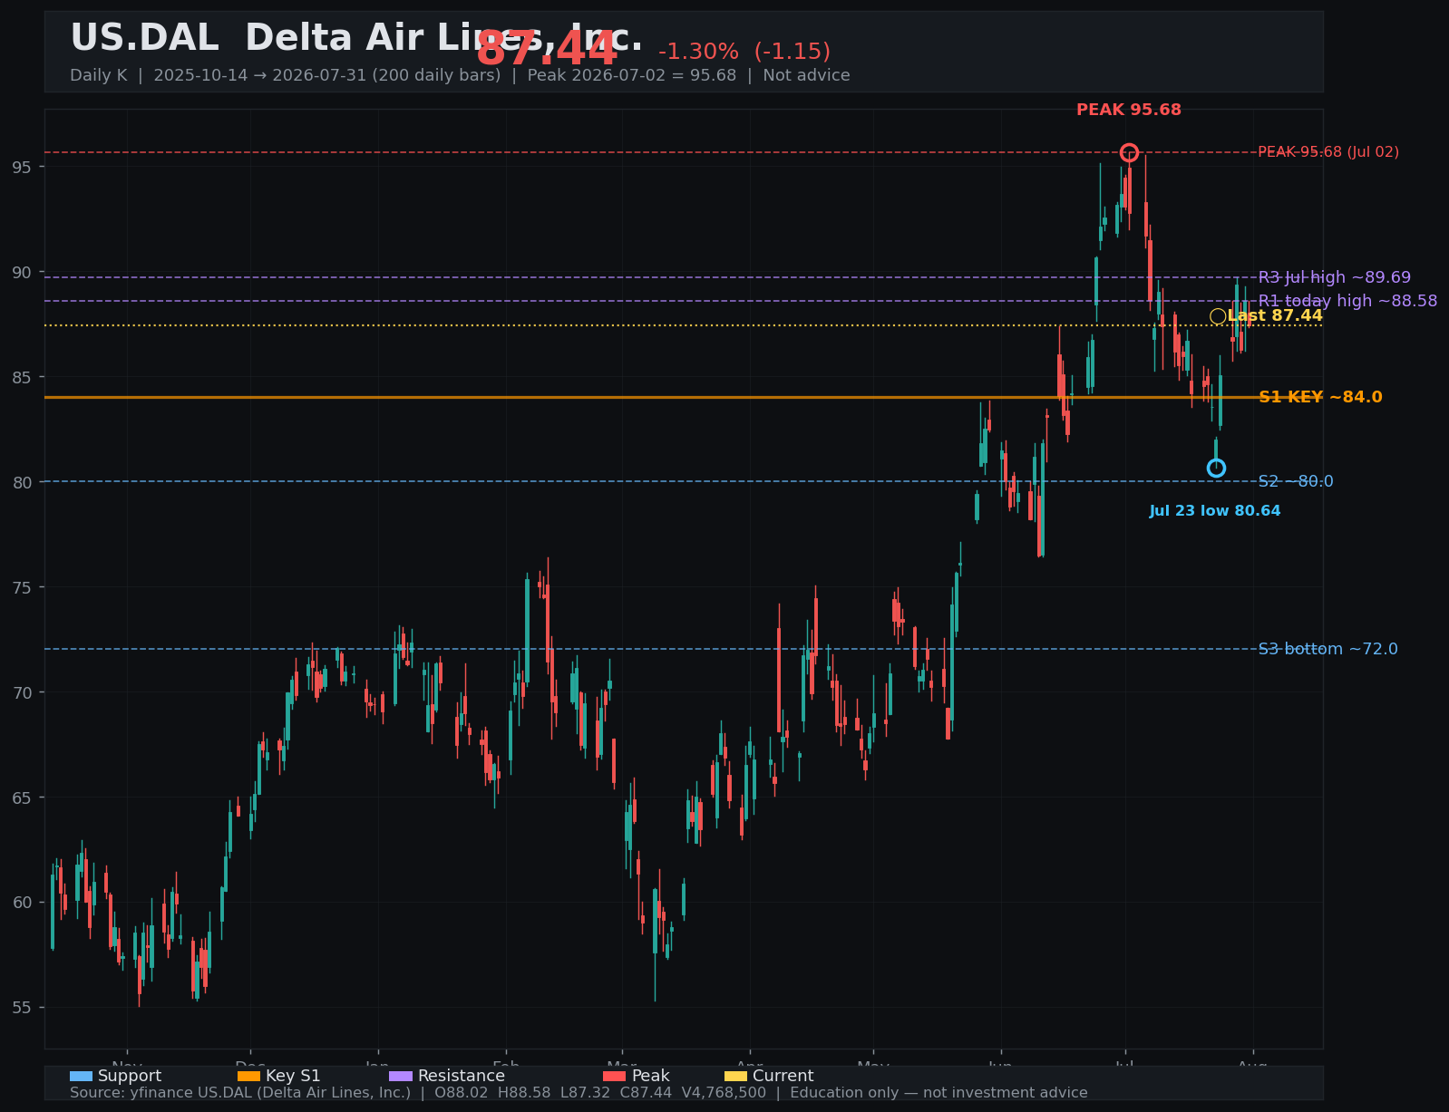The width and height of the screenshot is (1449, 1112).
Task: Click the "Jul 23 low 80.64" annotation
Action: tap(1215, 511)
